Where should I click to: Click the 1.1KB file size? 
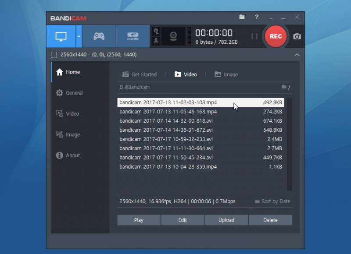pyautogui.click(x=276, y=167)
